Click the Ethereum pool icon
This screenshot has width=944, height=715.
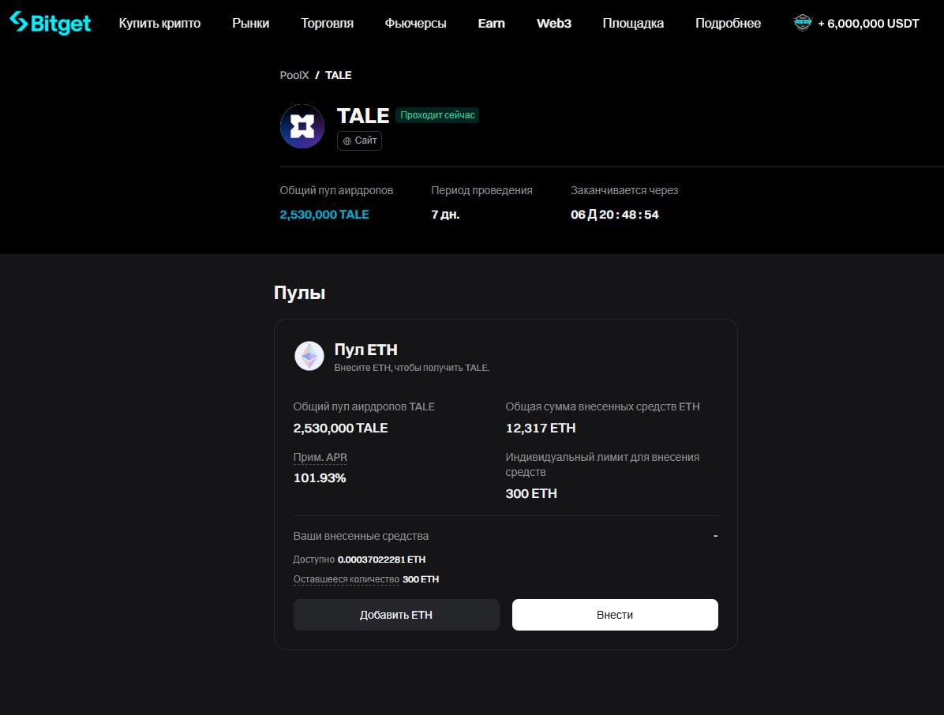pyautogui.click(x=309, y=356)
